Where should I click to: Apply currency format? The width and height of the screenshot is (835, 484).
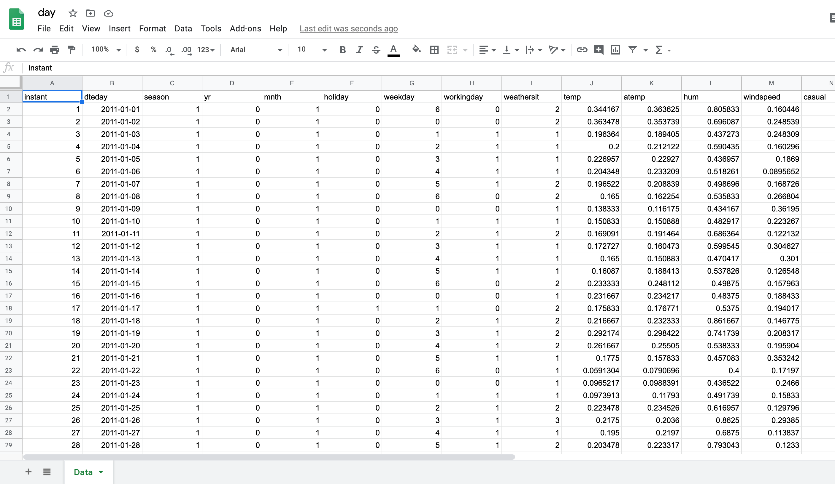coord(137,50)
